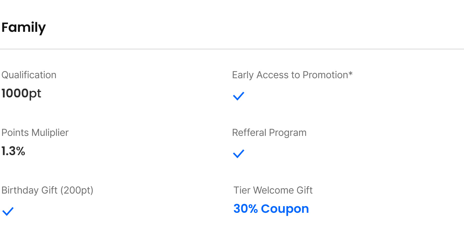The width and height of the screenshot is (464, 232).
Task: Click the divider line below Family heading
Action: (232, 49)
